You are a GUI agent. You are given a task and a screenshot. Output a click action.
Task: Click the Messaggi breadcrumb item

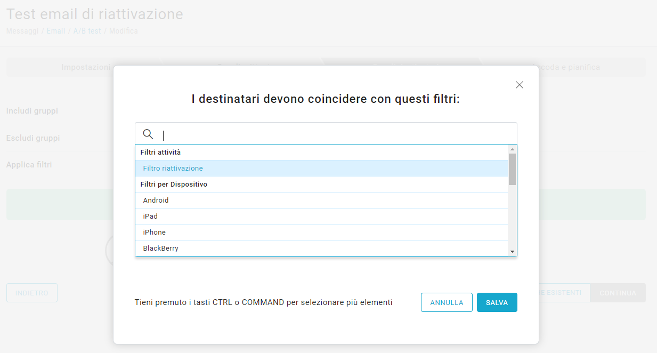22,31
